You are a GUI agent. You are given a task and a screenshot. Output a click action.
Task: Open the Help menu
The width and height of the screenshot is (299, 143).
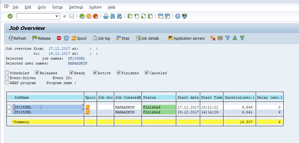pos(111,7)
